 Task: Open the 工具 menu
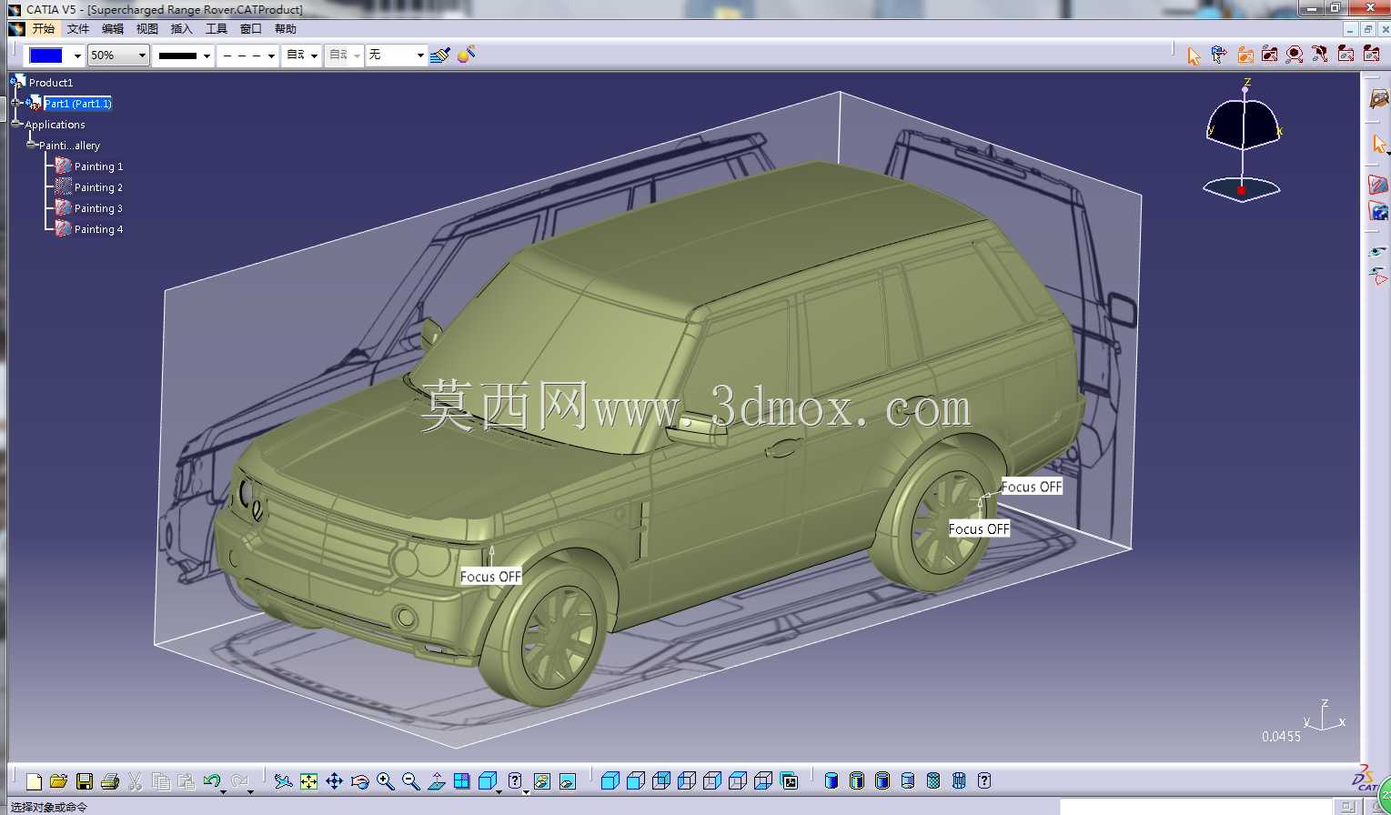[217, 29]
